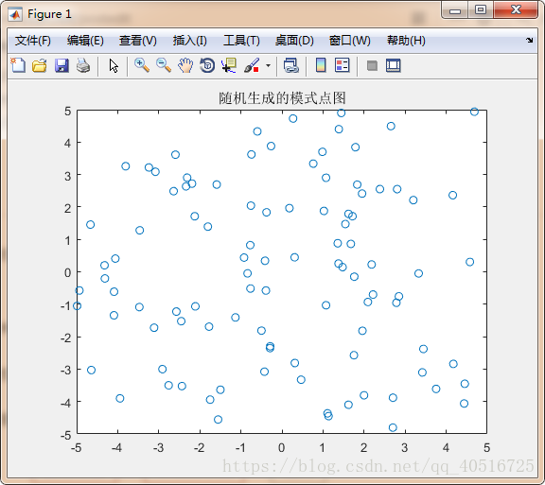Image resolution: width=545 pixels, height=485 pixels.
Task: Click the Link Plot icon
Action: (290, 65)
